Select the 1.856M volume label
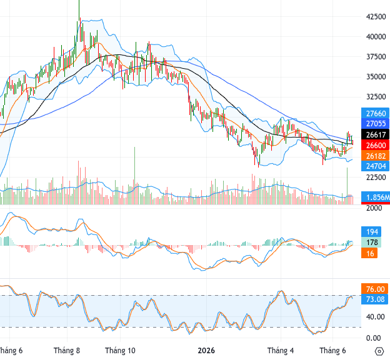This screenshot has height=357, width=390. point(376,197)
